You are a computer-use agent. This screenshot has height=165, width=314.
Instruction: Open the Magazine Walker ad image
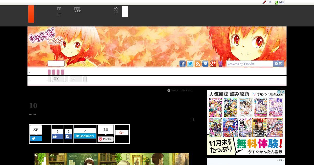point(246,123)
